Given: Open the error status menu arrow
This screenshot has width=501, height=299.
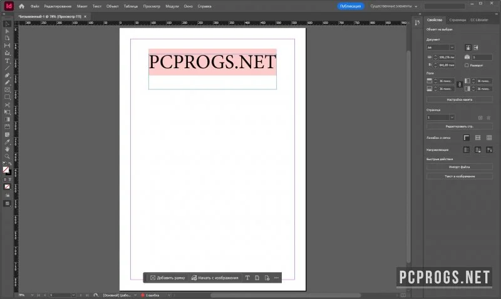Looking at the screenshot, I should coord(169,295).
